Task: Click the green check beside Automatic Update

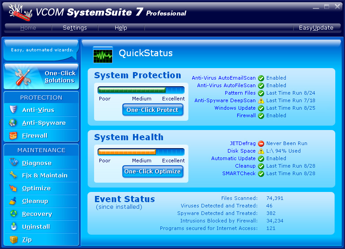Action: (x=261, y=159)
